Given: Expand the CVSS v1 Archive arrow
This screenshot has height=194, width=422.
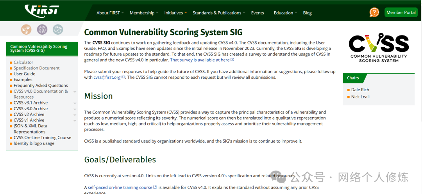Looking at the screenshot, I should (75, 121).
